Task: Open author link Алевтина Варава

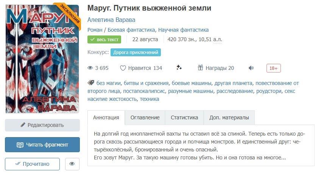Action: tap(111, 20)
